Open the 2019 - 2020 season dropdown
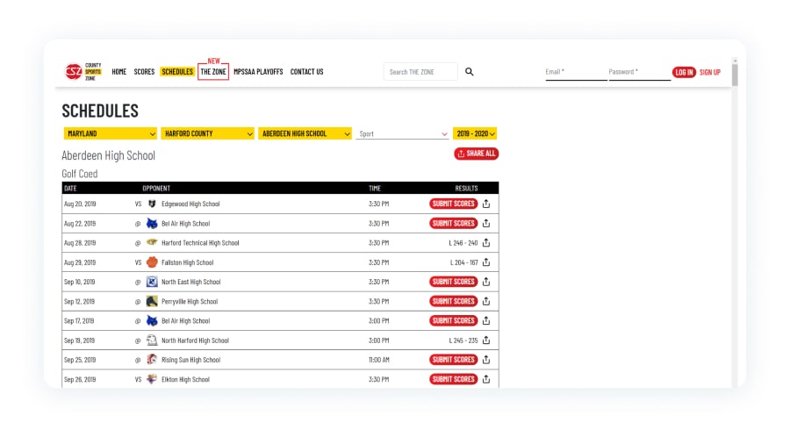Image resolution: width=790 pixels, height=430 pixels. click(x=475, y=133)
